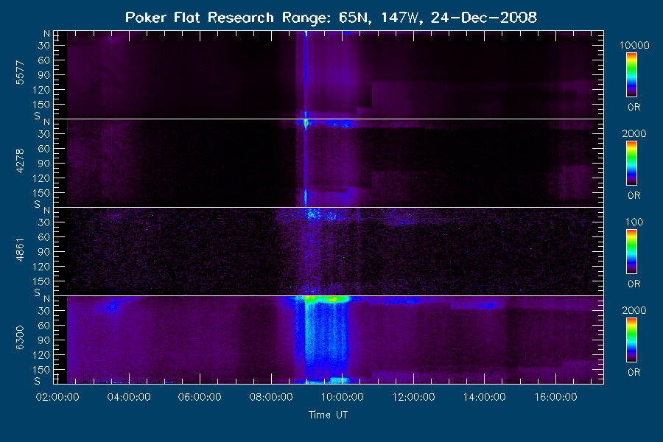This screenshot has width=663, height=442.
Task: Click the 90 tick label of the 4861 panel
Action: [x=44, y=252]
